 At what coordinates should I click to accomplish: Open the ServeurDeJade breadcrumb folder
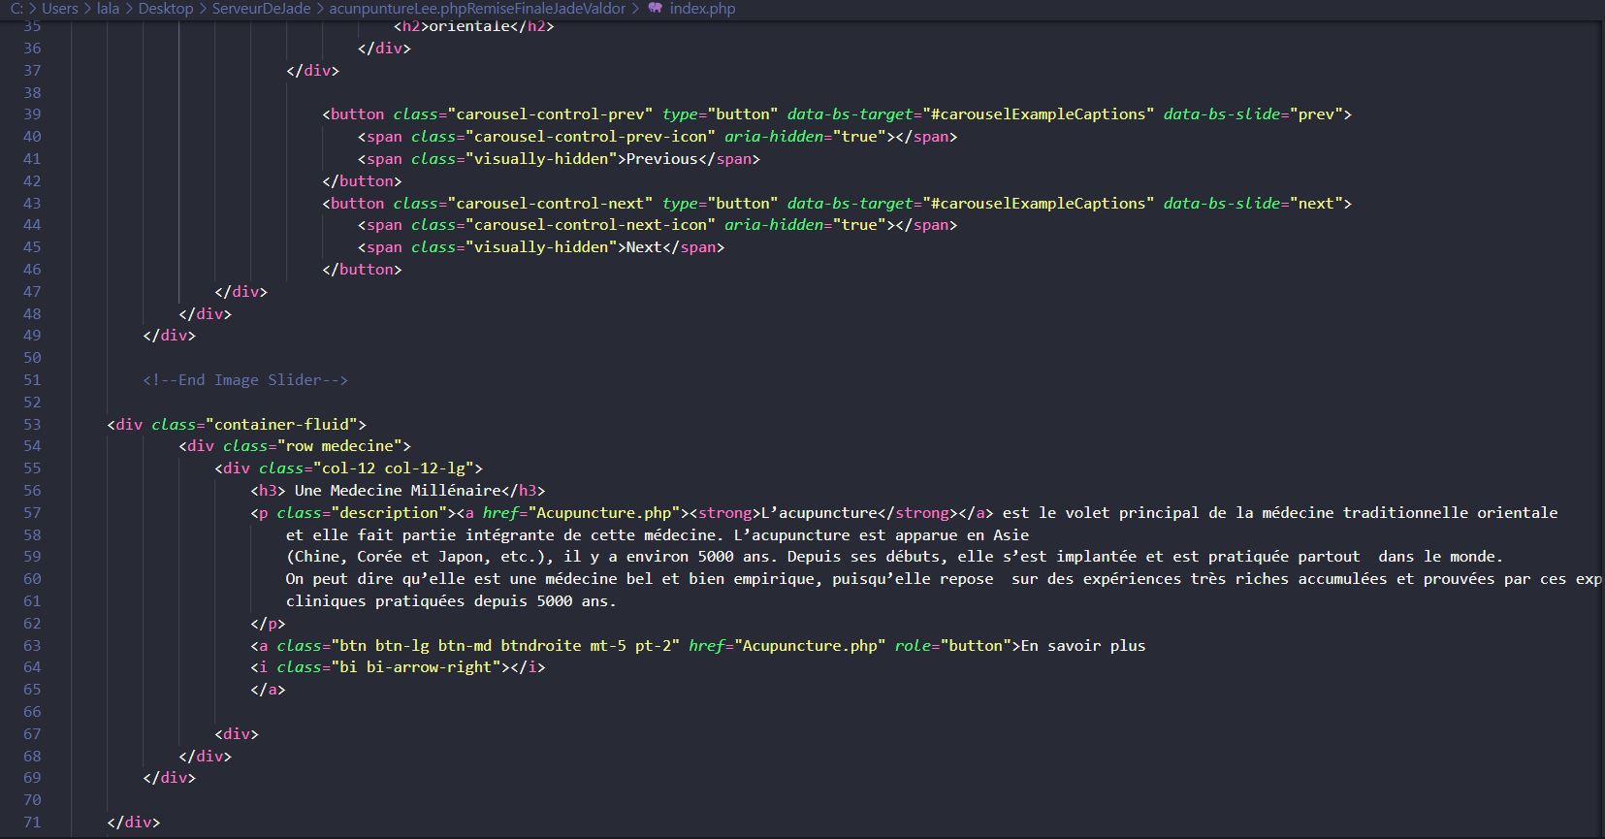[262, 8]
